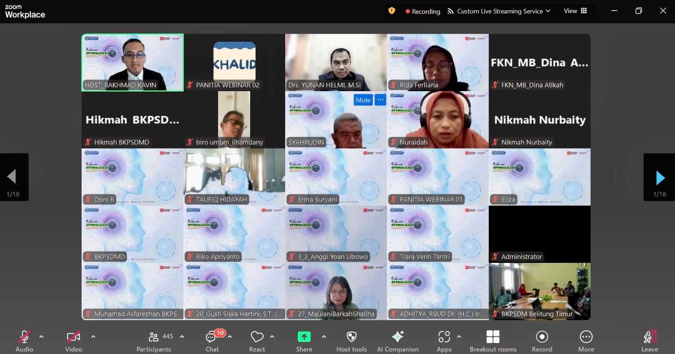The image size is (675, 354).
Task: Open the Apps panel
Action: (x=444, y=341)
